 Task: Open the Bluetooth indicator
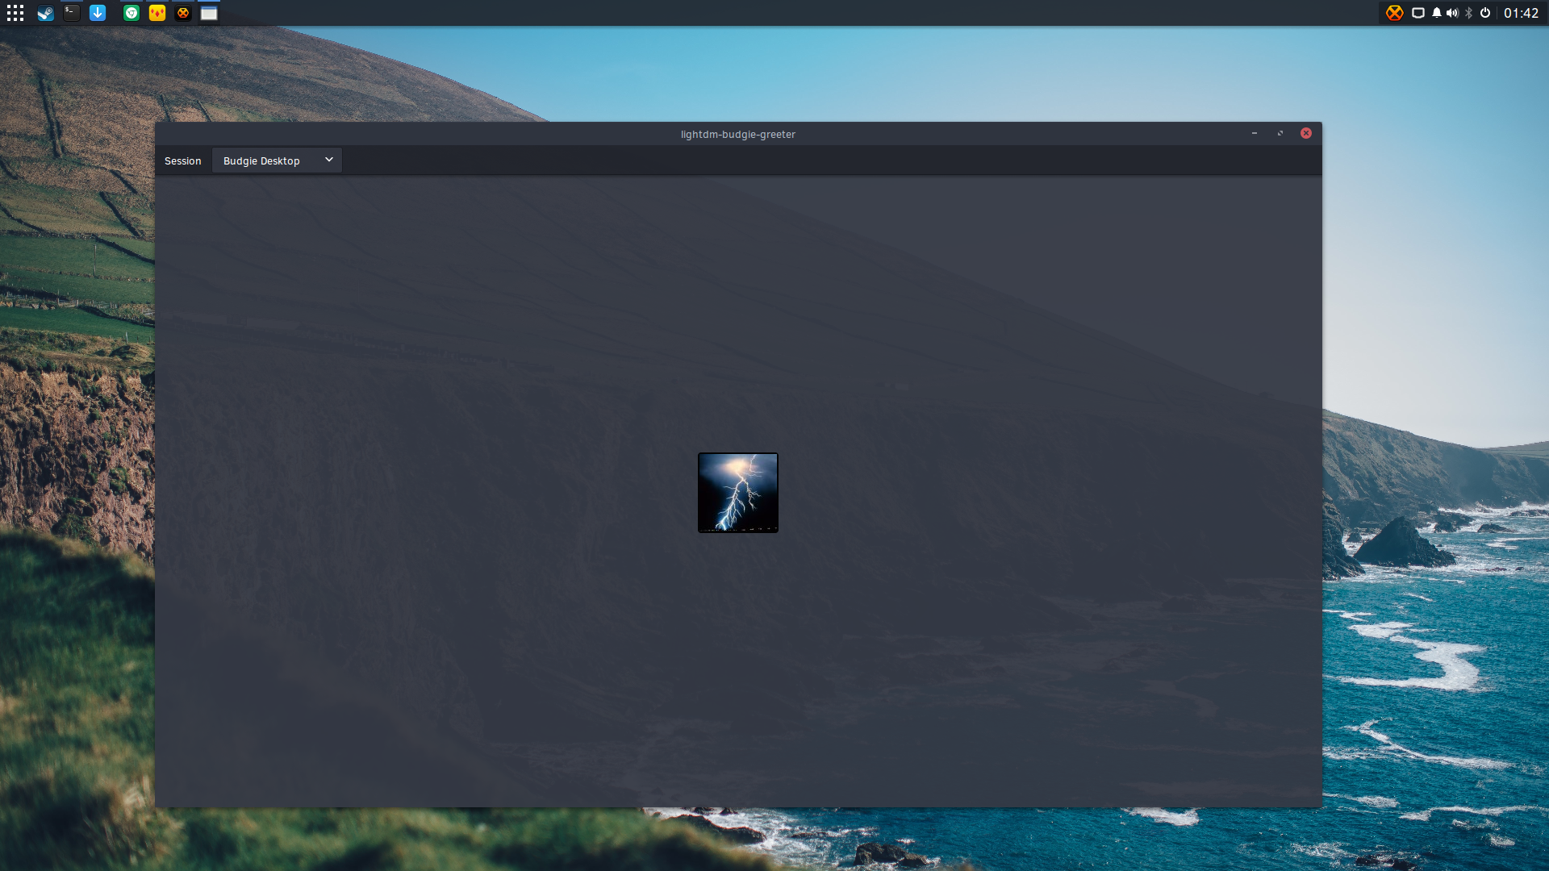click(1469, 13)
